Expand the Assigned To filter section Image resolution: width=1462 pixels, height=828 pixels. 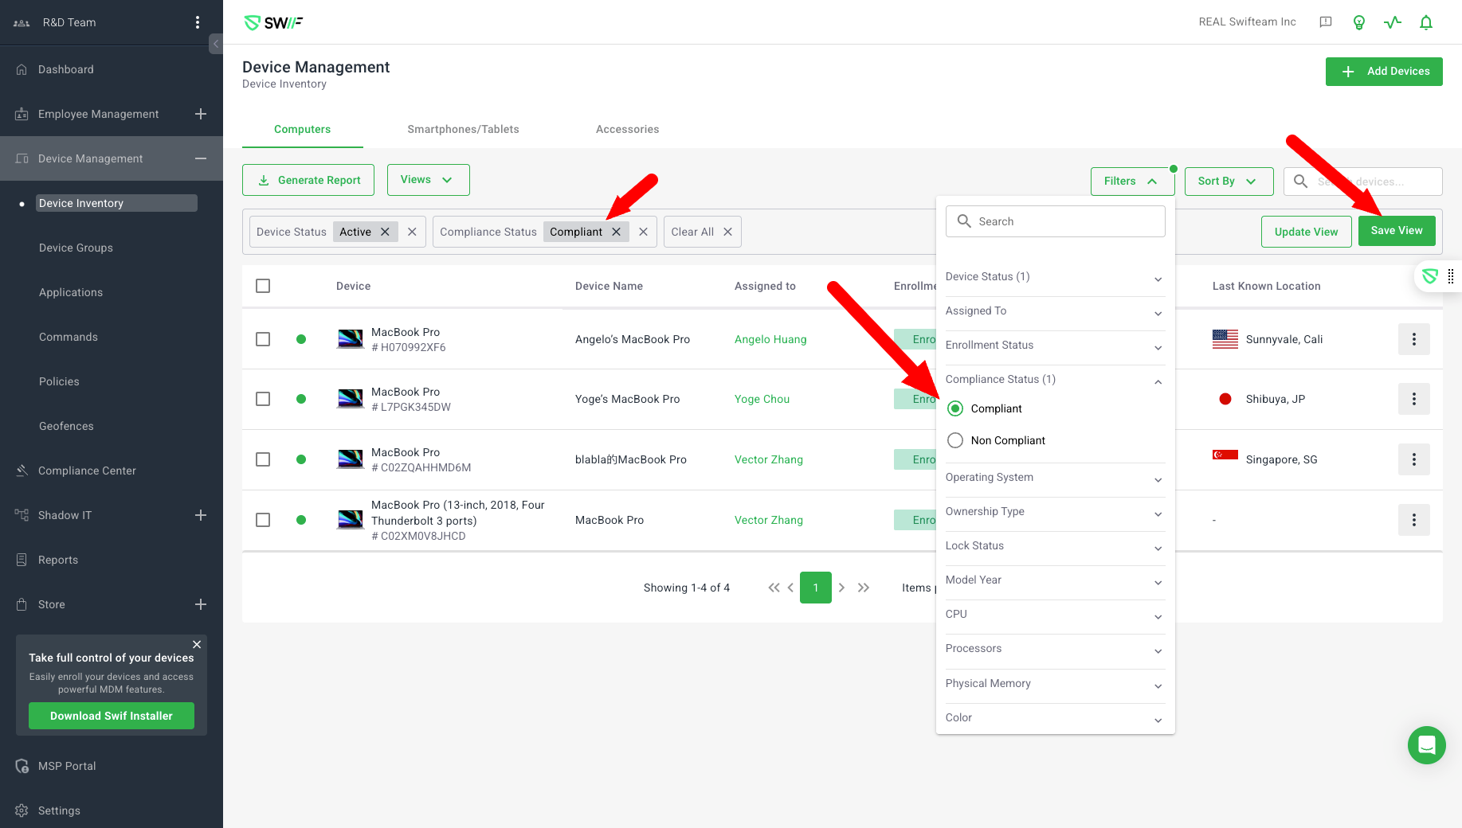pyautogui.click(x=1055, y=311)
